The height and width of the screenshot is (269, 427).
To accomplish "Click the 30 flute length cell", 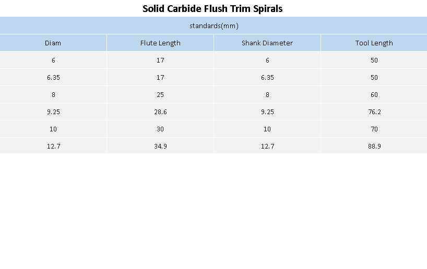I will tap(160, 129).
